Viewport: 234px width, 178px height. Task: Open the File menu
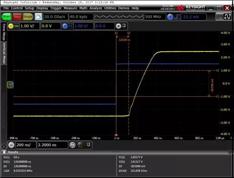tap(6, 8)
